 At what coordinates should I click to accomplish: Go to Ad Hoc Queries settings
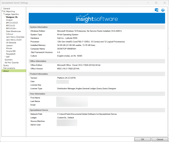pyautogui.click(x=12, y=63)
